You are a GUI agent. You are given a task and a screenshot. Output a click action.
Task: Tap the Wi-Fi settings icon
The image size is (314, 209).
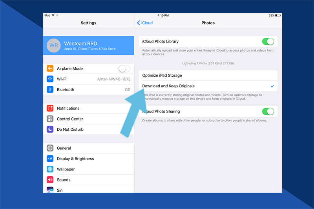pyautogui.click(x=50, y=79)
